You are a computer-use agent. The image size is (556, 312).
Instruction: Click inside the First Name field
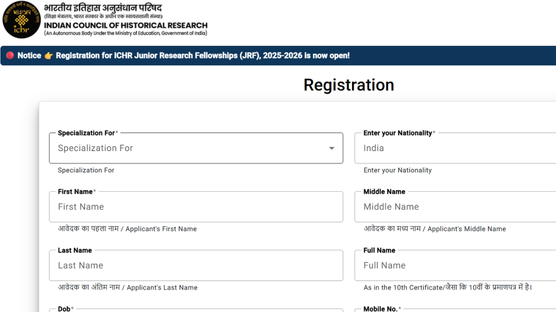click(x=195, y=207)
